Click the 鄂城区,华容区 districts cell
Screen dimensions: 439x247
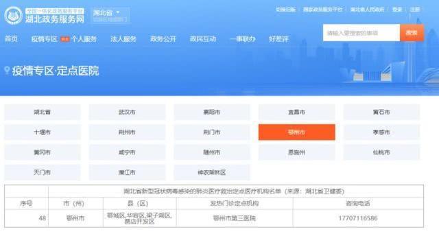139,218
